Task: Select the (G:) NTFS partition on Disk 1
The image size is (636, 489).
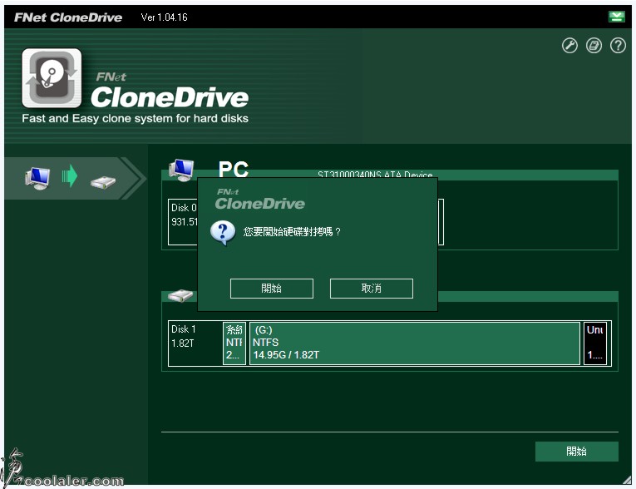Action: 415,343
